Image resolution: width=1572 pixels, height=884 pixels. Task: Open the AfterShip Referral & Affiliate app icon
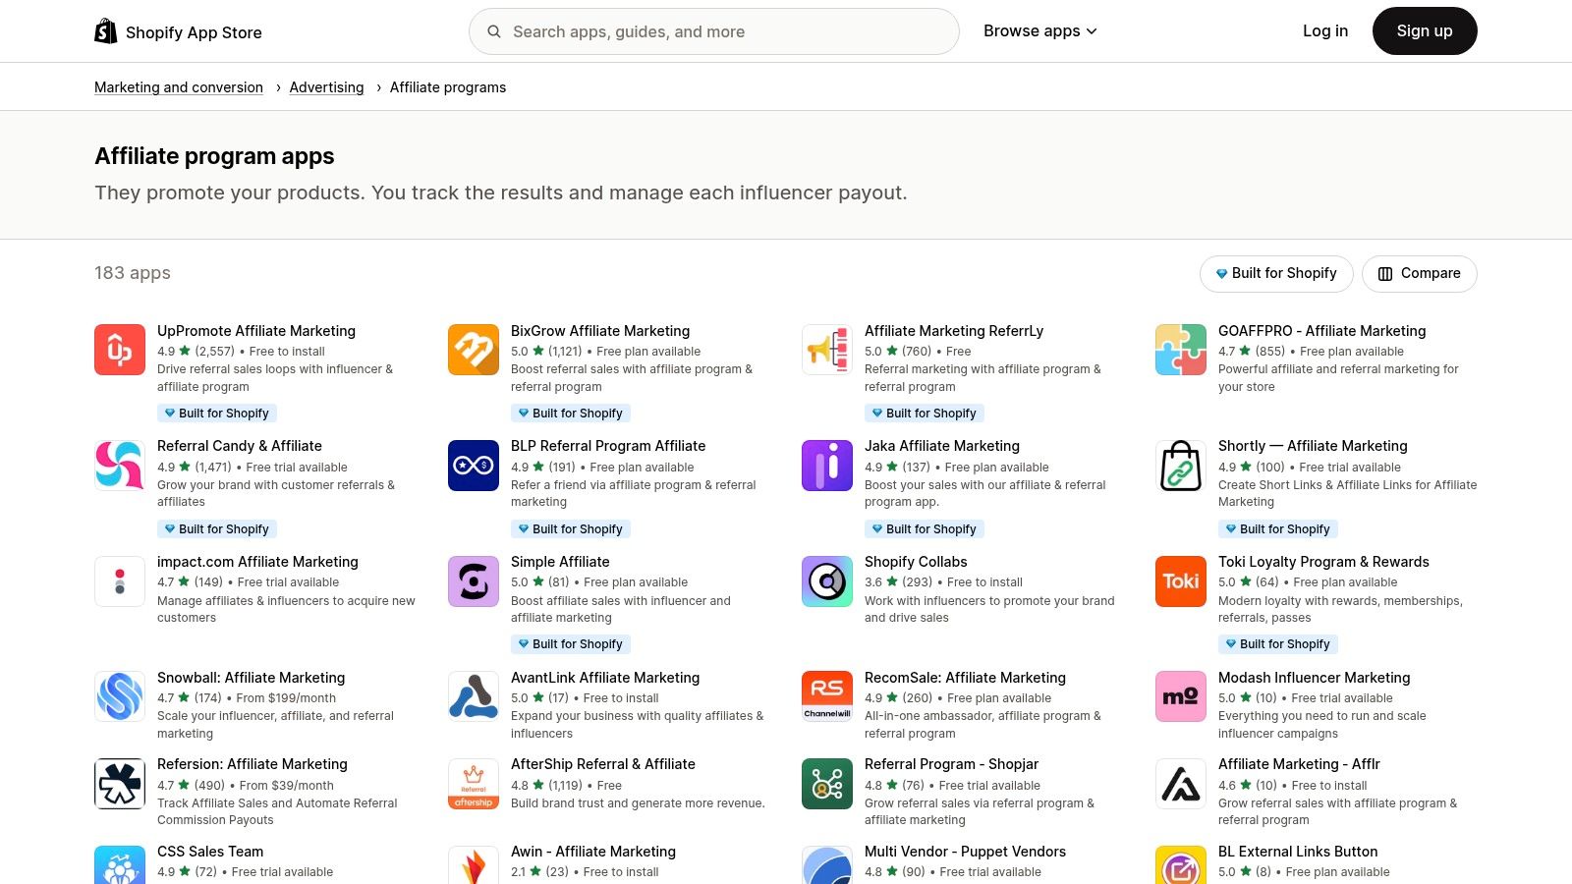[x=473, y=783]
